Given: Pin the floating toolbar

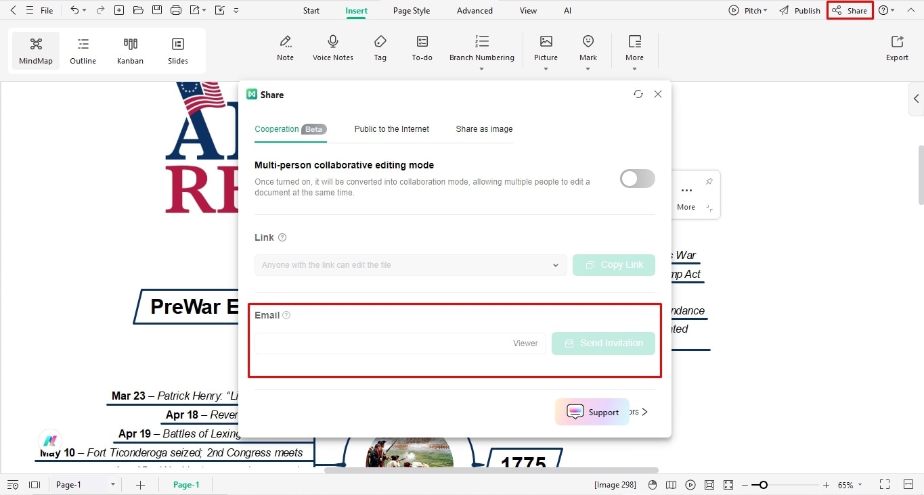Looking at the screenshot, I should pos(709,181).
